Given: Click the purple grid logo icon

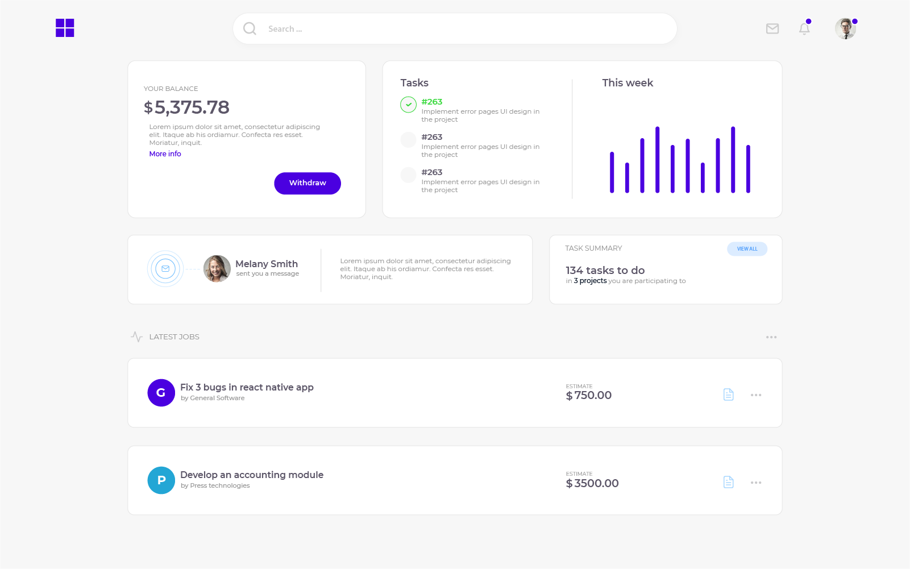Looking at the screenshot, I should click(65, 28).
